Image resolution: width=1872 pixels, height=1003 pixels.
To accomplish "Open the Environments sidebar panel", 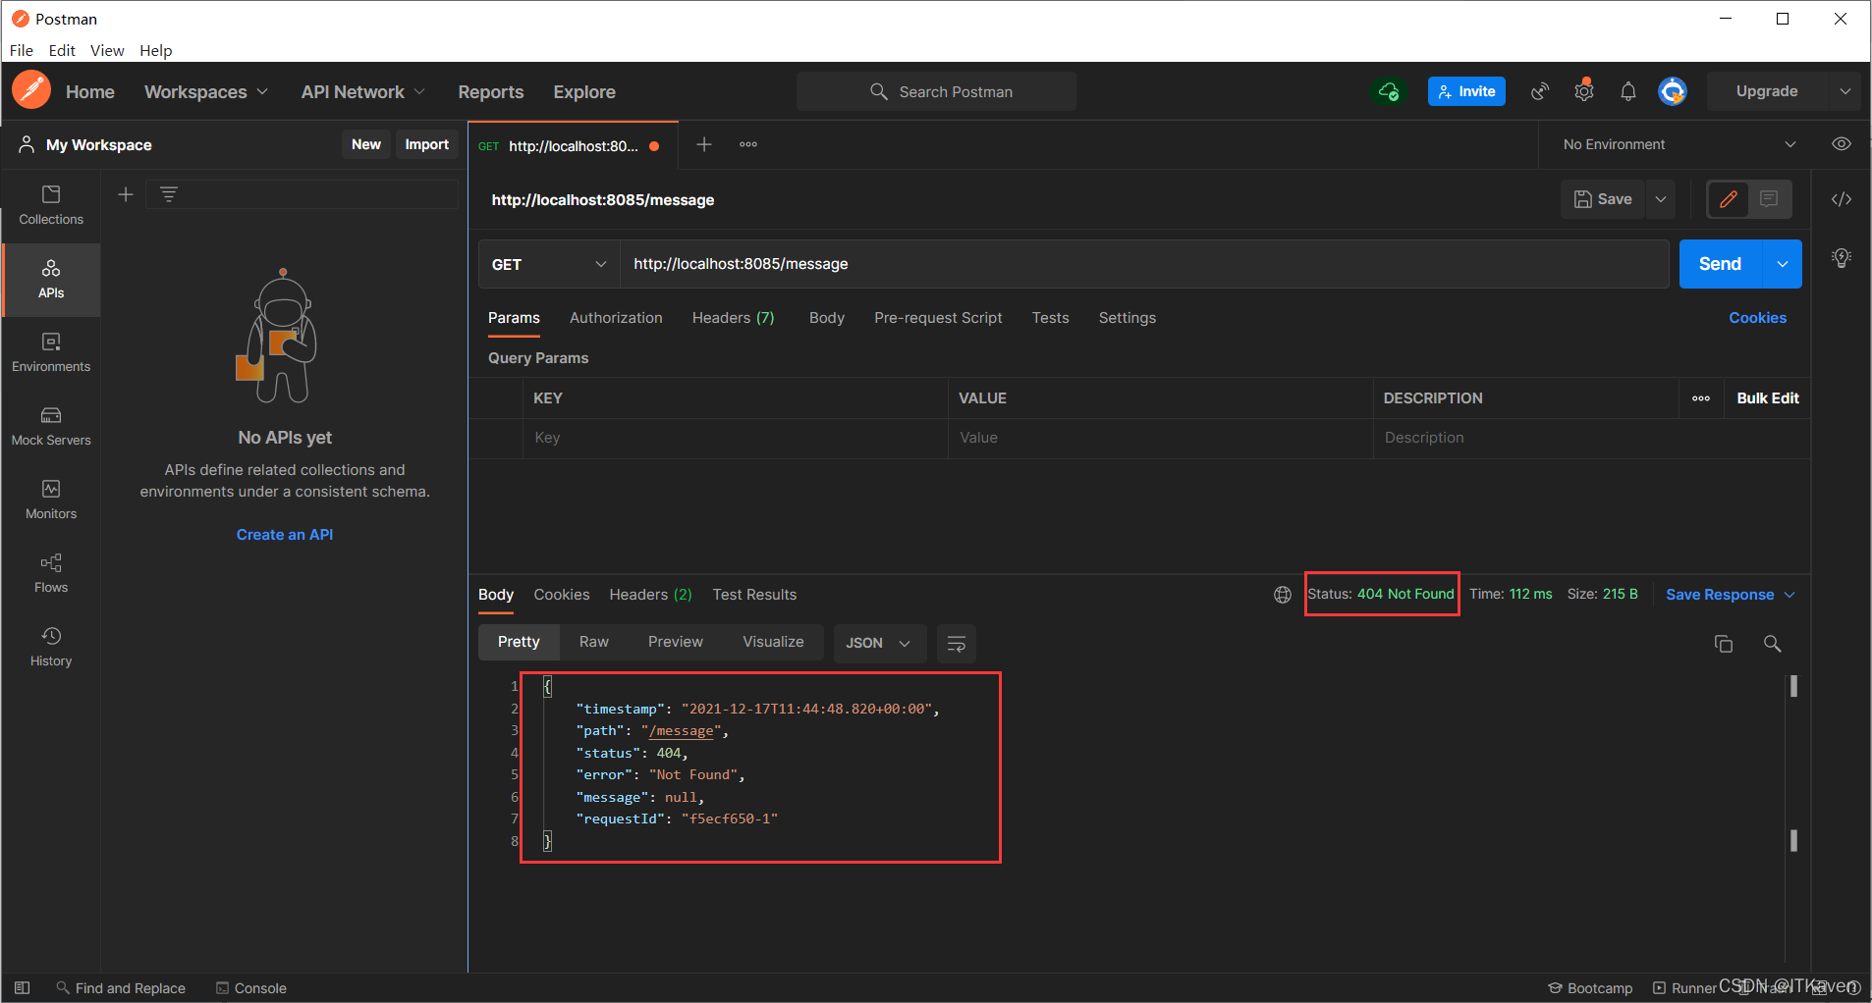I will 51,352.
